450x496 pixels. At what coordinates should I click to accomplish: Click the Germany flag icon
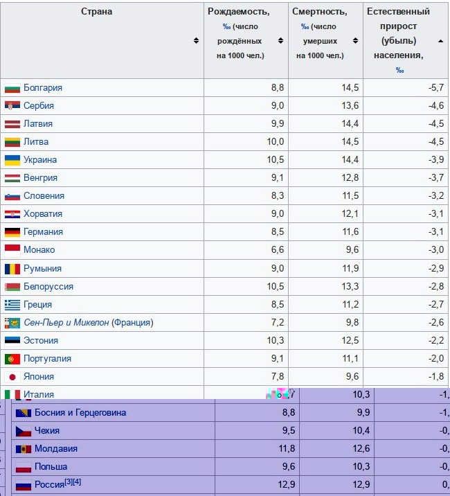[12, 232]
